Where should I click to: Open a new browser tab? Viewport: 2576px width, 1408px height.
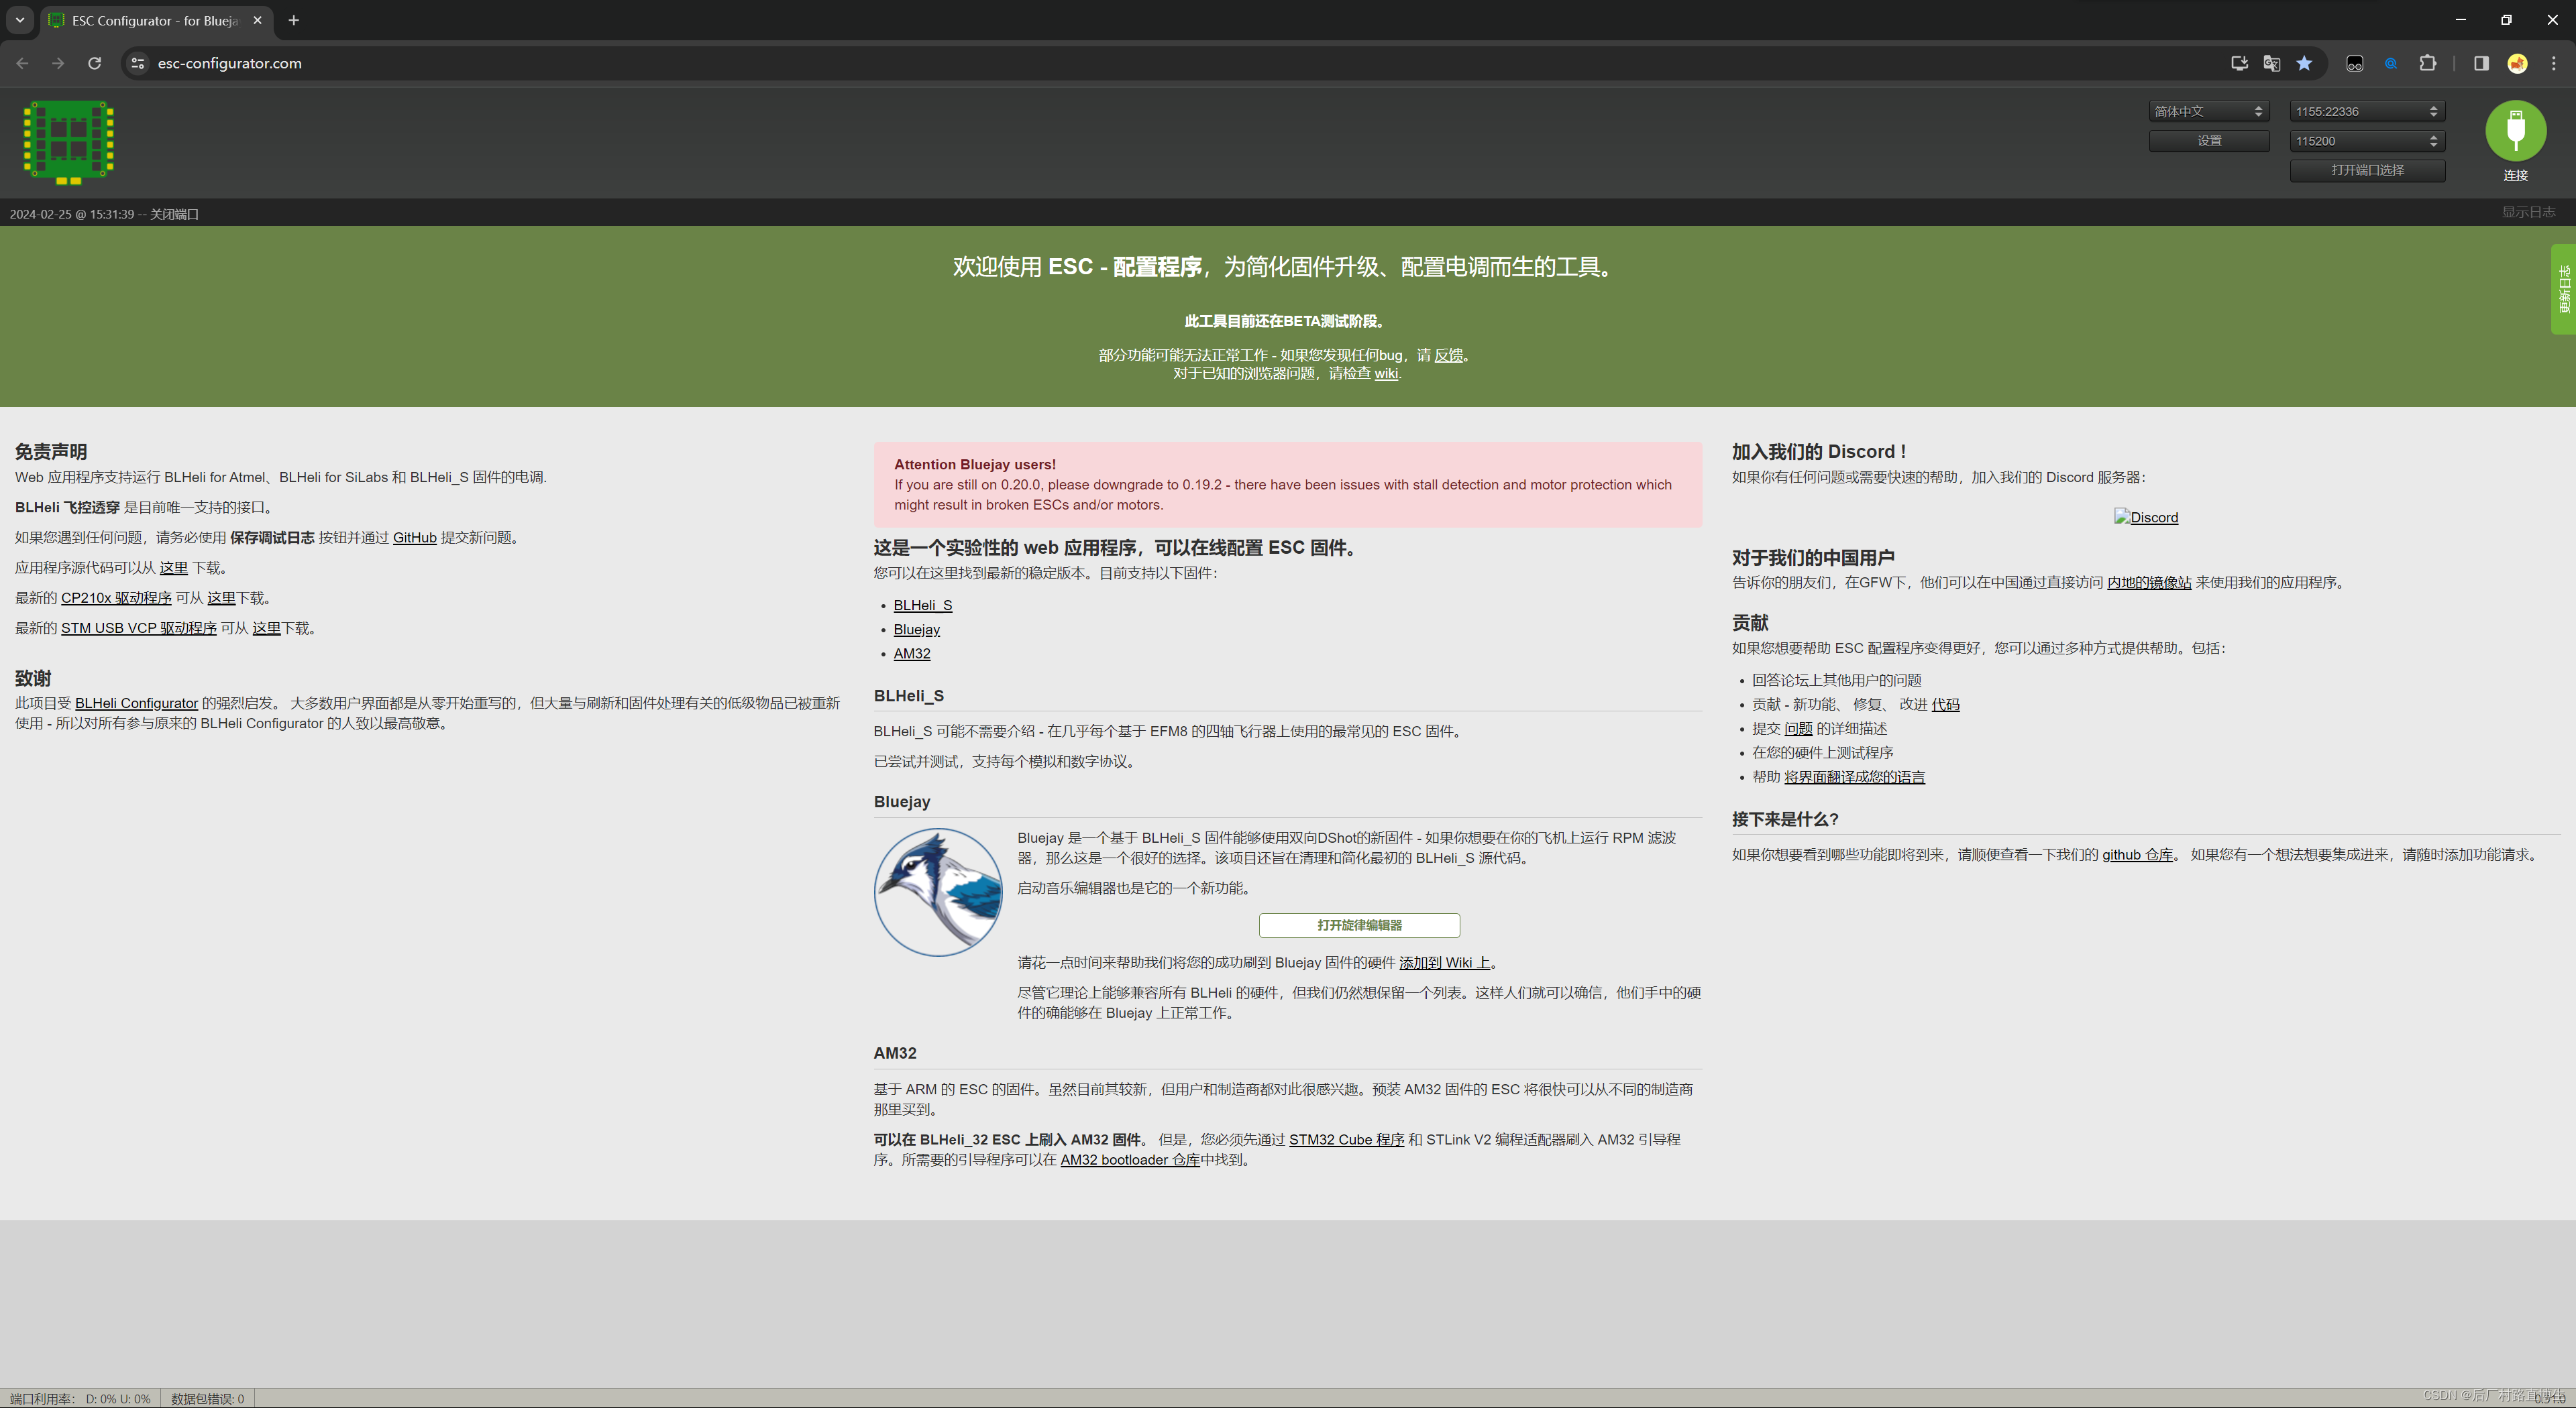[x=293, y=20]
